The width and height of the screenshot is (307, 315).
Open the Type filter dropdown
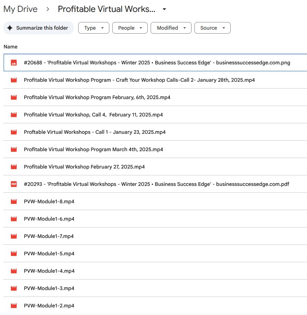pyautogui.click(x=93, y=28)
